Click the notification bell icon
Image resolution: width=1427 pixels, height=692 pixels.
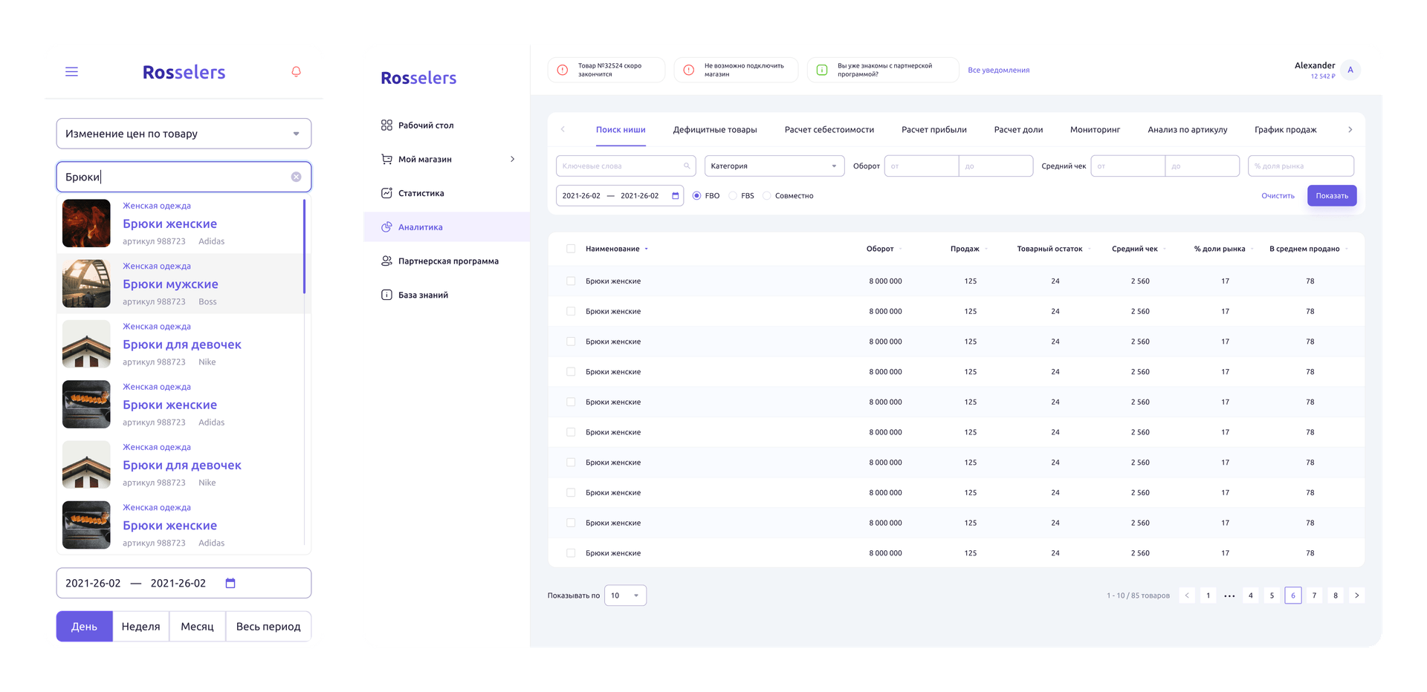[x=296, y=72]
